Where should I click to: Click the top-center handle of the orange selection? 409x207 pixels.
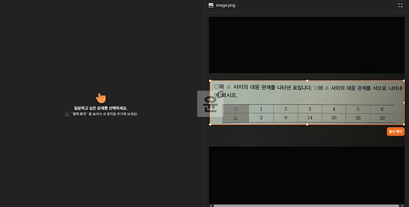307,81
